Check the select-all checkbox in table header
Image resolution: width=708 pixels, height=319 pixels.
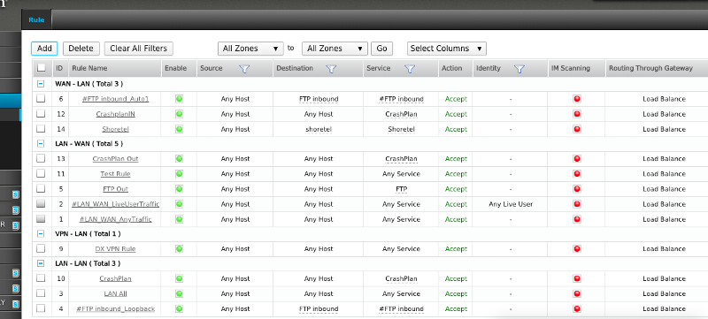click(x=41, y=68)
